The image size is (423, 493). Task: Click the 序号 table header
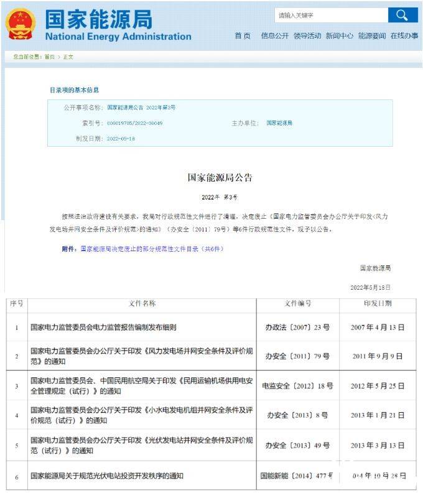point(17,303)
